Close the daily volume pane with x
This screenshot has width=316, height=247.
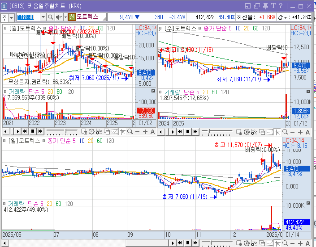(x=308, y=203)
